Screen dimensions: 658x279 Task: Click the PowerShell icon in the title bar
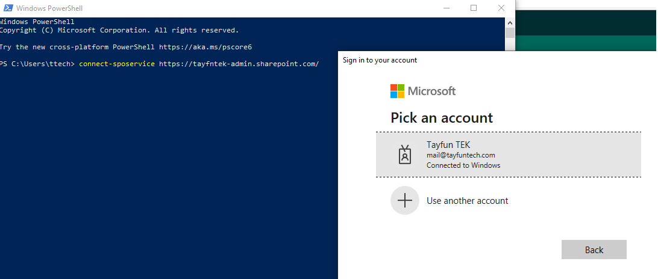pos(7,8)
